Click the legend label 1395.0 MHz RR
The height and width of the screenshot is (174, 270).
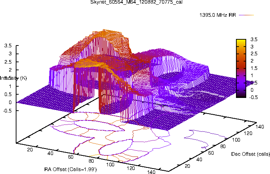[x=217, y=15]
